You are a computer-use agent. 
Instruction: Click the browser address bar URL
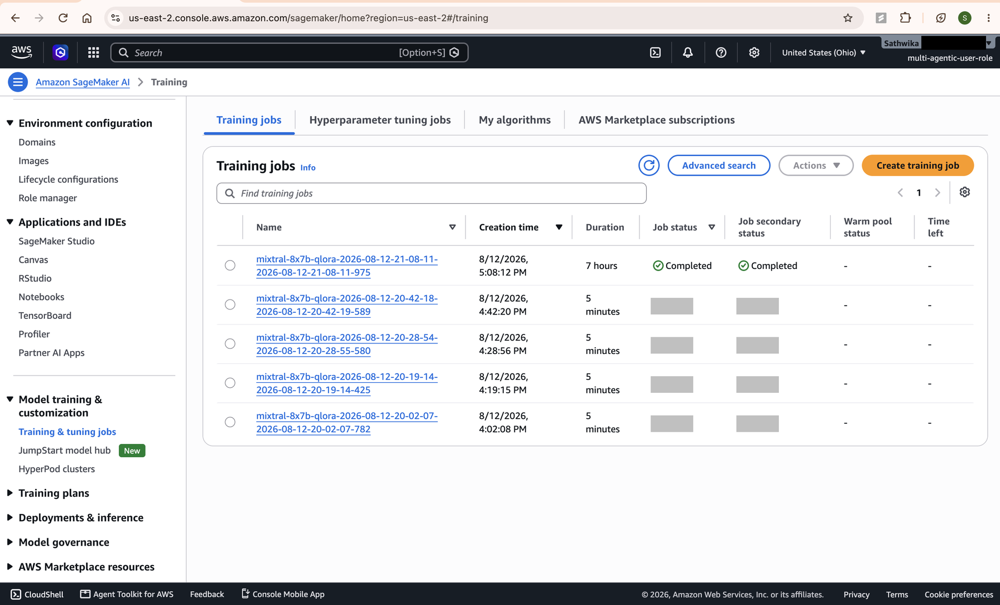point(308,18)
